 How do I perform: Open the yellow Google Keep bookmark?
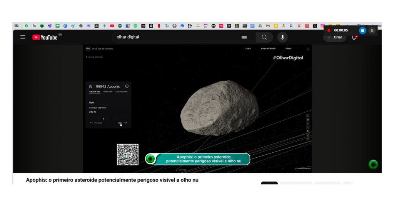276,26
